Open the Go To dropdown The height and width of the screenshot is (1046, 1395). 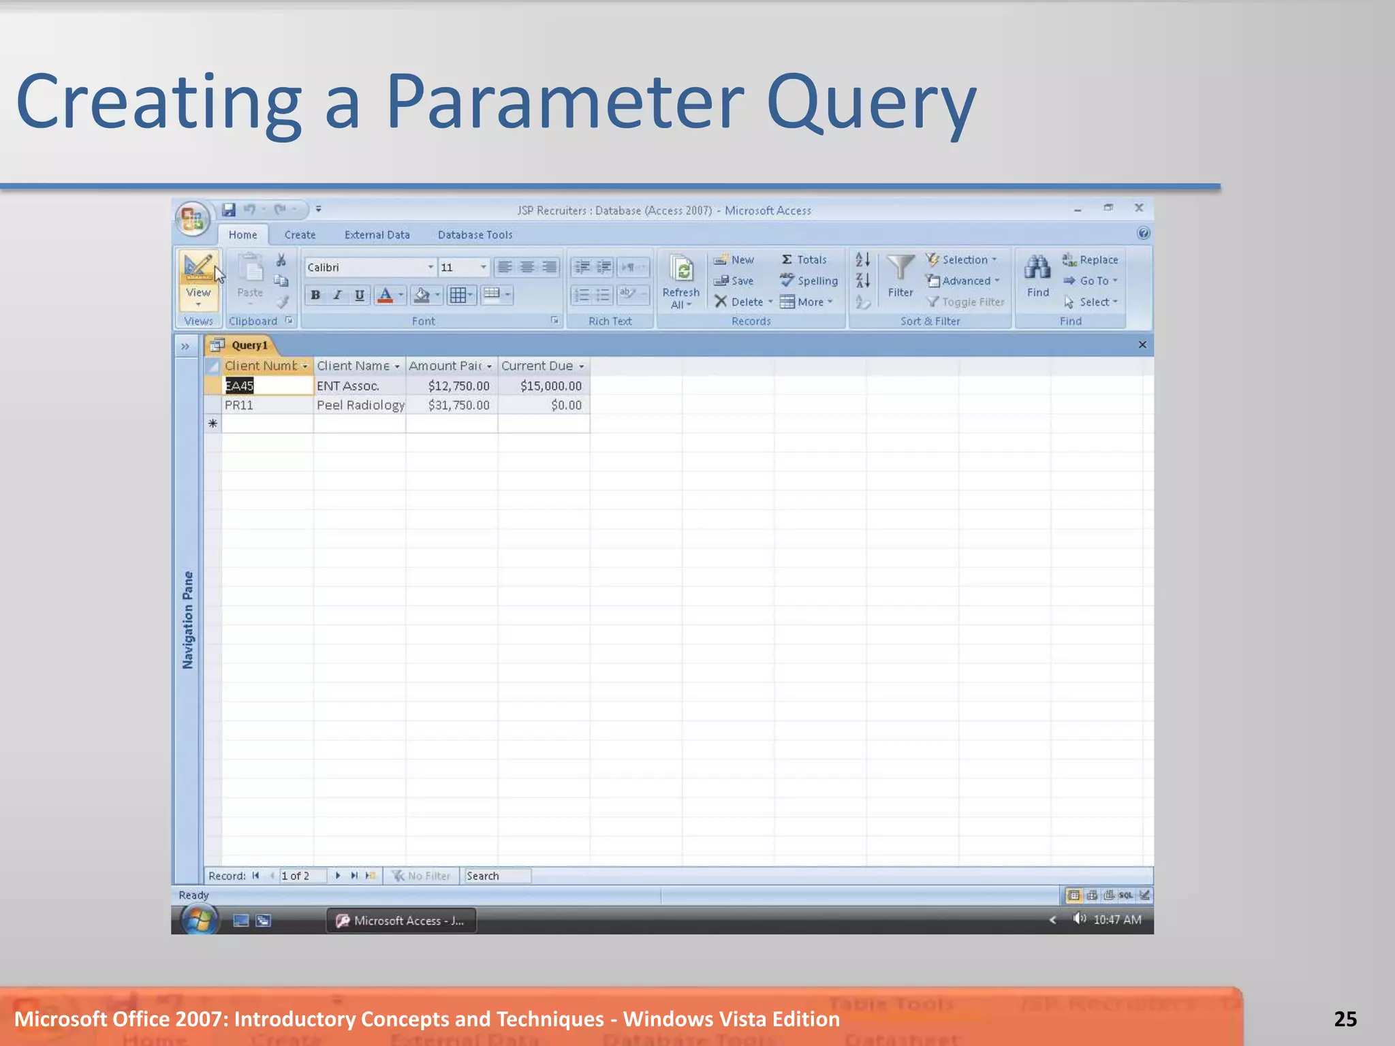pyautogui.click(x=1091, y=281)
